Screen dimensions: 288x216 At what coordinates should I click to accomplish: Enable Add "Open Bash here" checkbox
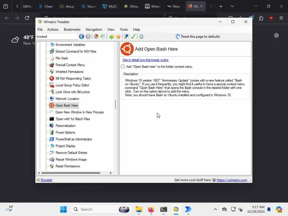pos(123,67)
